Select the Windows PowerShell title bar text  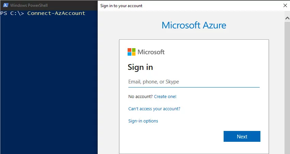pos(29,5)
